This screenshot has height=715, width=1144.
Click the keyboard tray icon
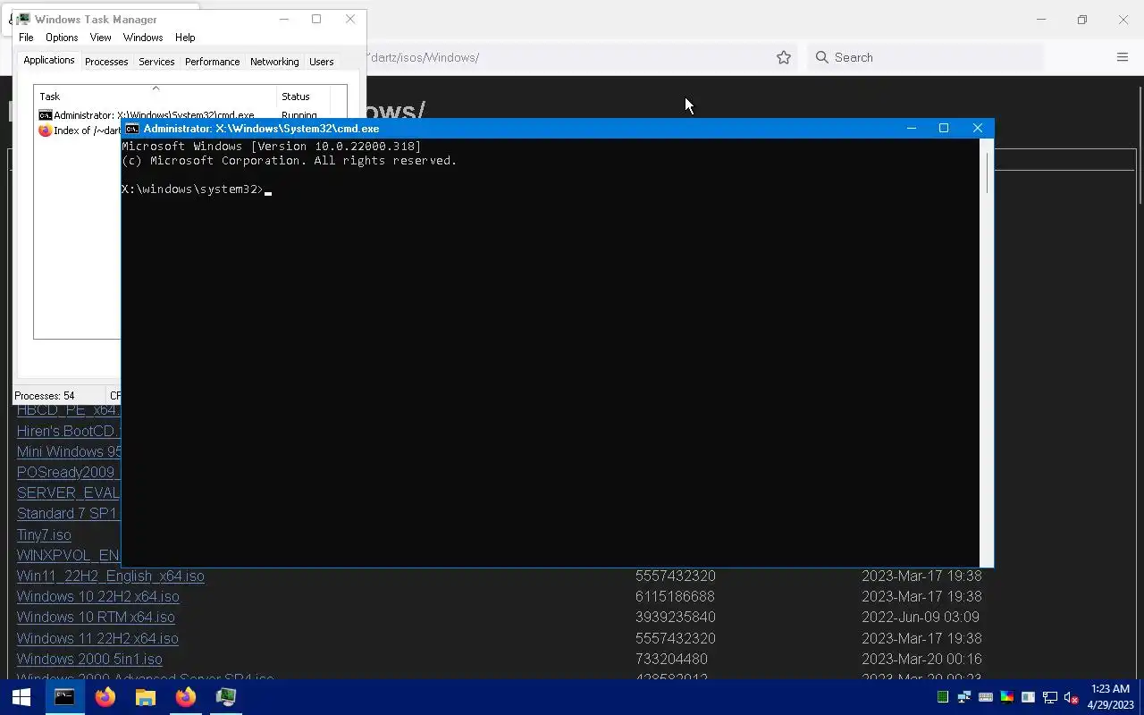pos(986,697)
